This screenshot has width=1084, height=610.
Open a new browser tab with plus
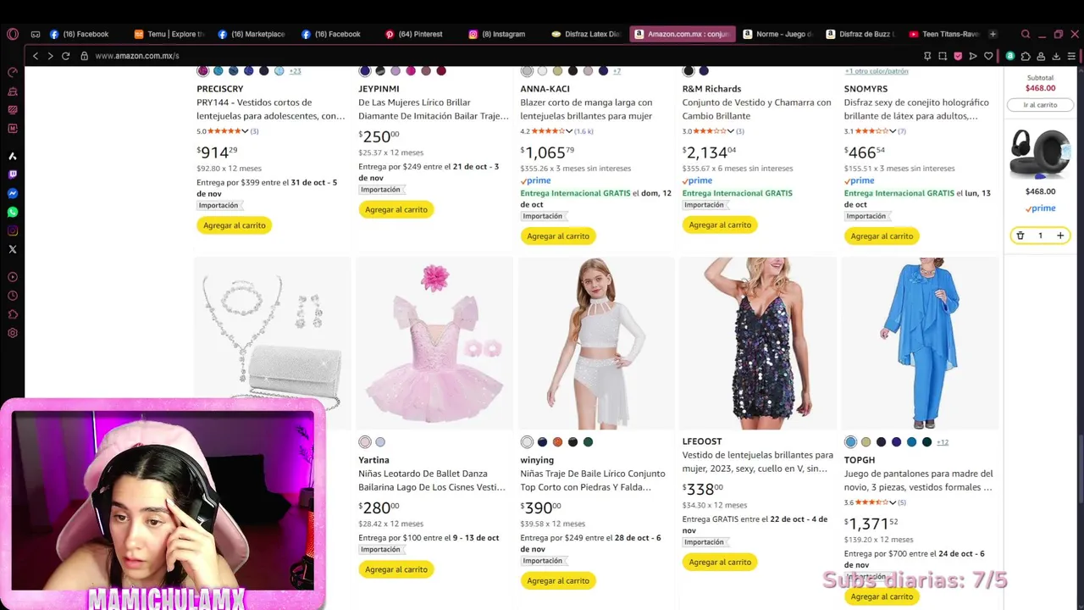[993, 34]
